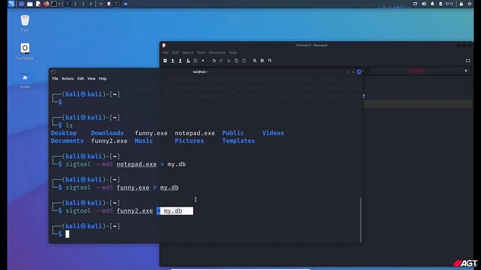The height and width of the screenshot is (270, 481).
Task: Open Mousepad Document menu
Action: 217,53
